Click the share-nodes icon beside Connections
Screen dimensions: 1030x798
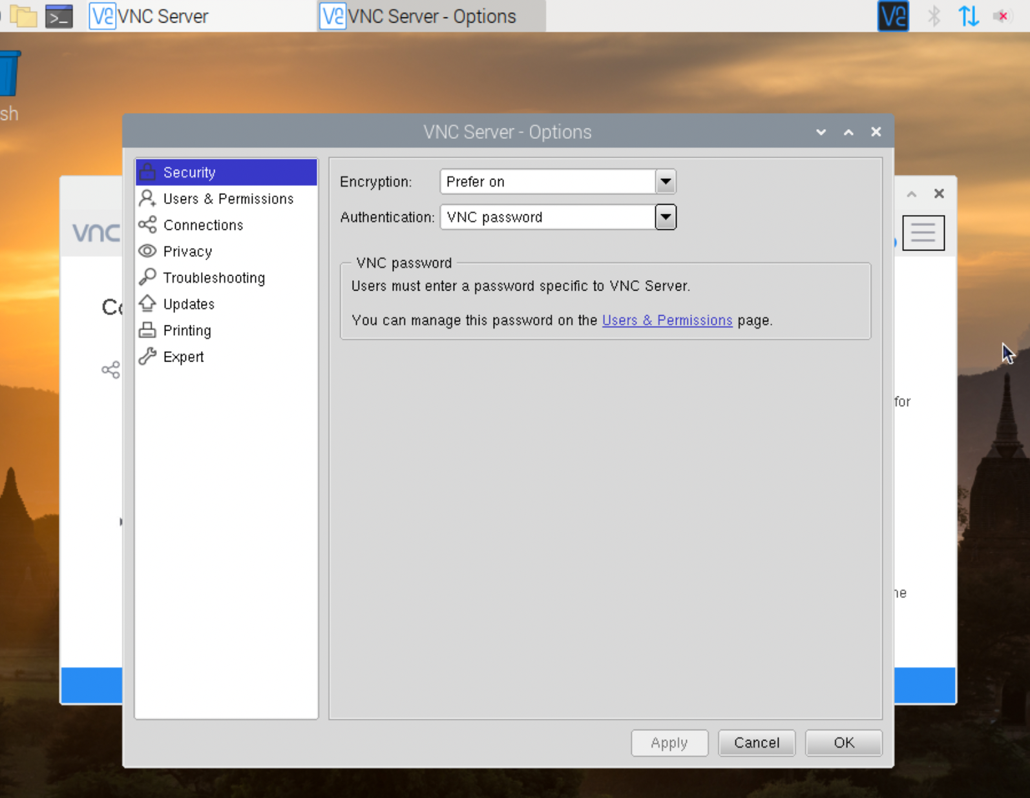[147, 225]
